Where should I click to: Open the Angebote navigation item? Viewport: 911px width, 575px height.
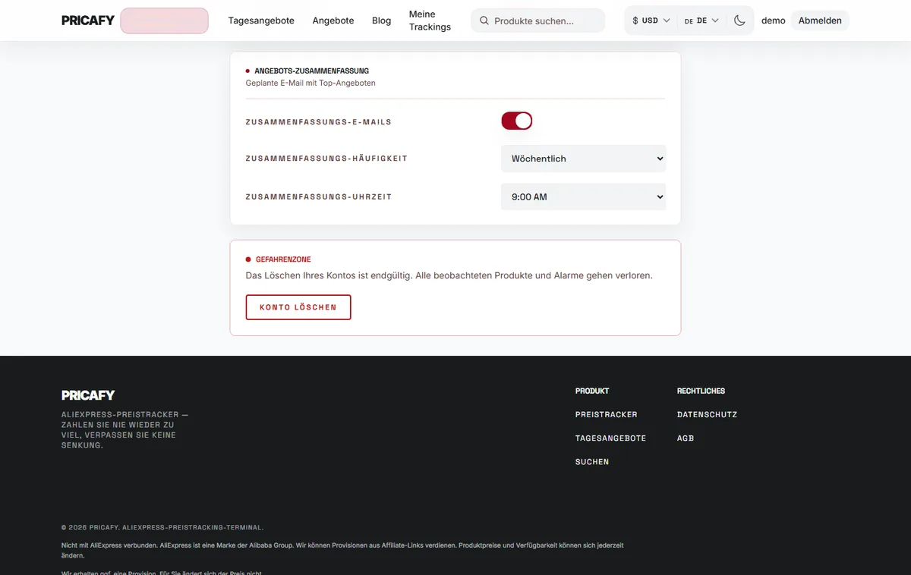point(333,20)
